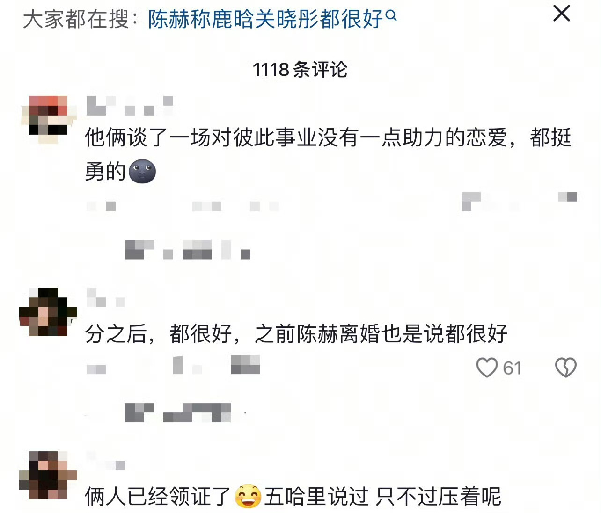The height and width of the screenshot is (513, 601).
Task: Select the comment text 他俩谈了一场对彼此事业没有一点助力的恋爱
Action: point(296,138)
